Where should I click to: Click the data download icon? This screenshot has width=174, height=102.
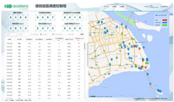[161, 7]
